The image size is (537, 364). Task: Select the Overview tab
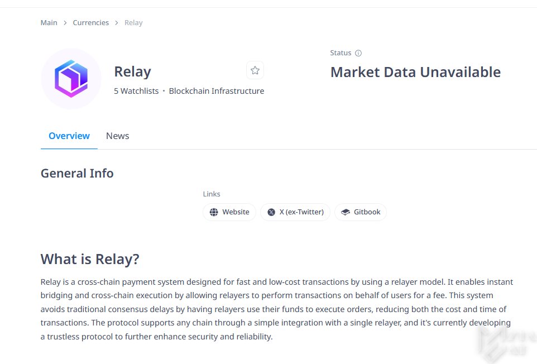coord(69,136)
